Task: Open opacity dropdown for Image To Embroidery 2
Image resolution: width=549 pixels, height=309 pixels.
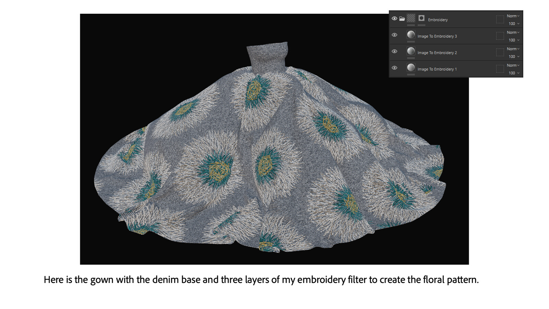Action: pos(514,57)
